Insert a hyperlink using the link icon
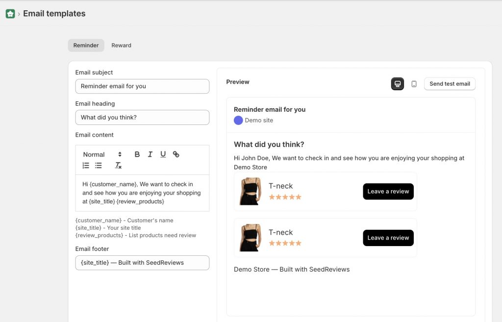The image size is (502, 322). click(x=176, y=154)
